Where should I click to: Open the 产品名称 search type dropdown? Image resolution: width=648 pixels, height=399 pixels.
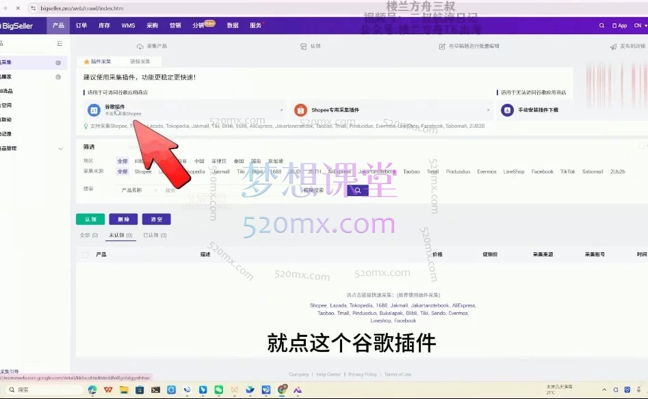pos(139,190)
